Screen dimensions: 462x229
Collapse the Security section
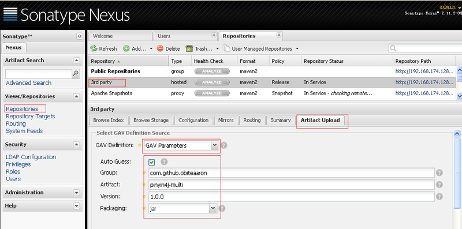[76, 145]
